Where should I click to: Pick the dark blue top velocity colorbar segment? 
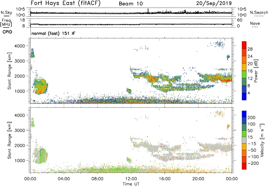tap(244, 114)
